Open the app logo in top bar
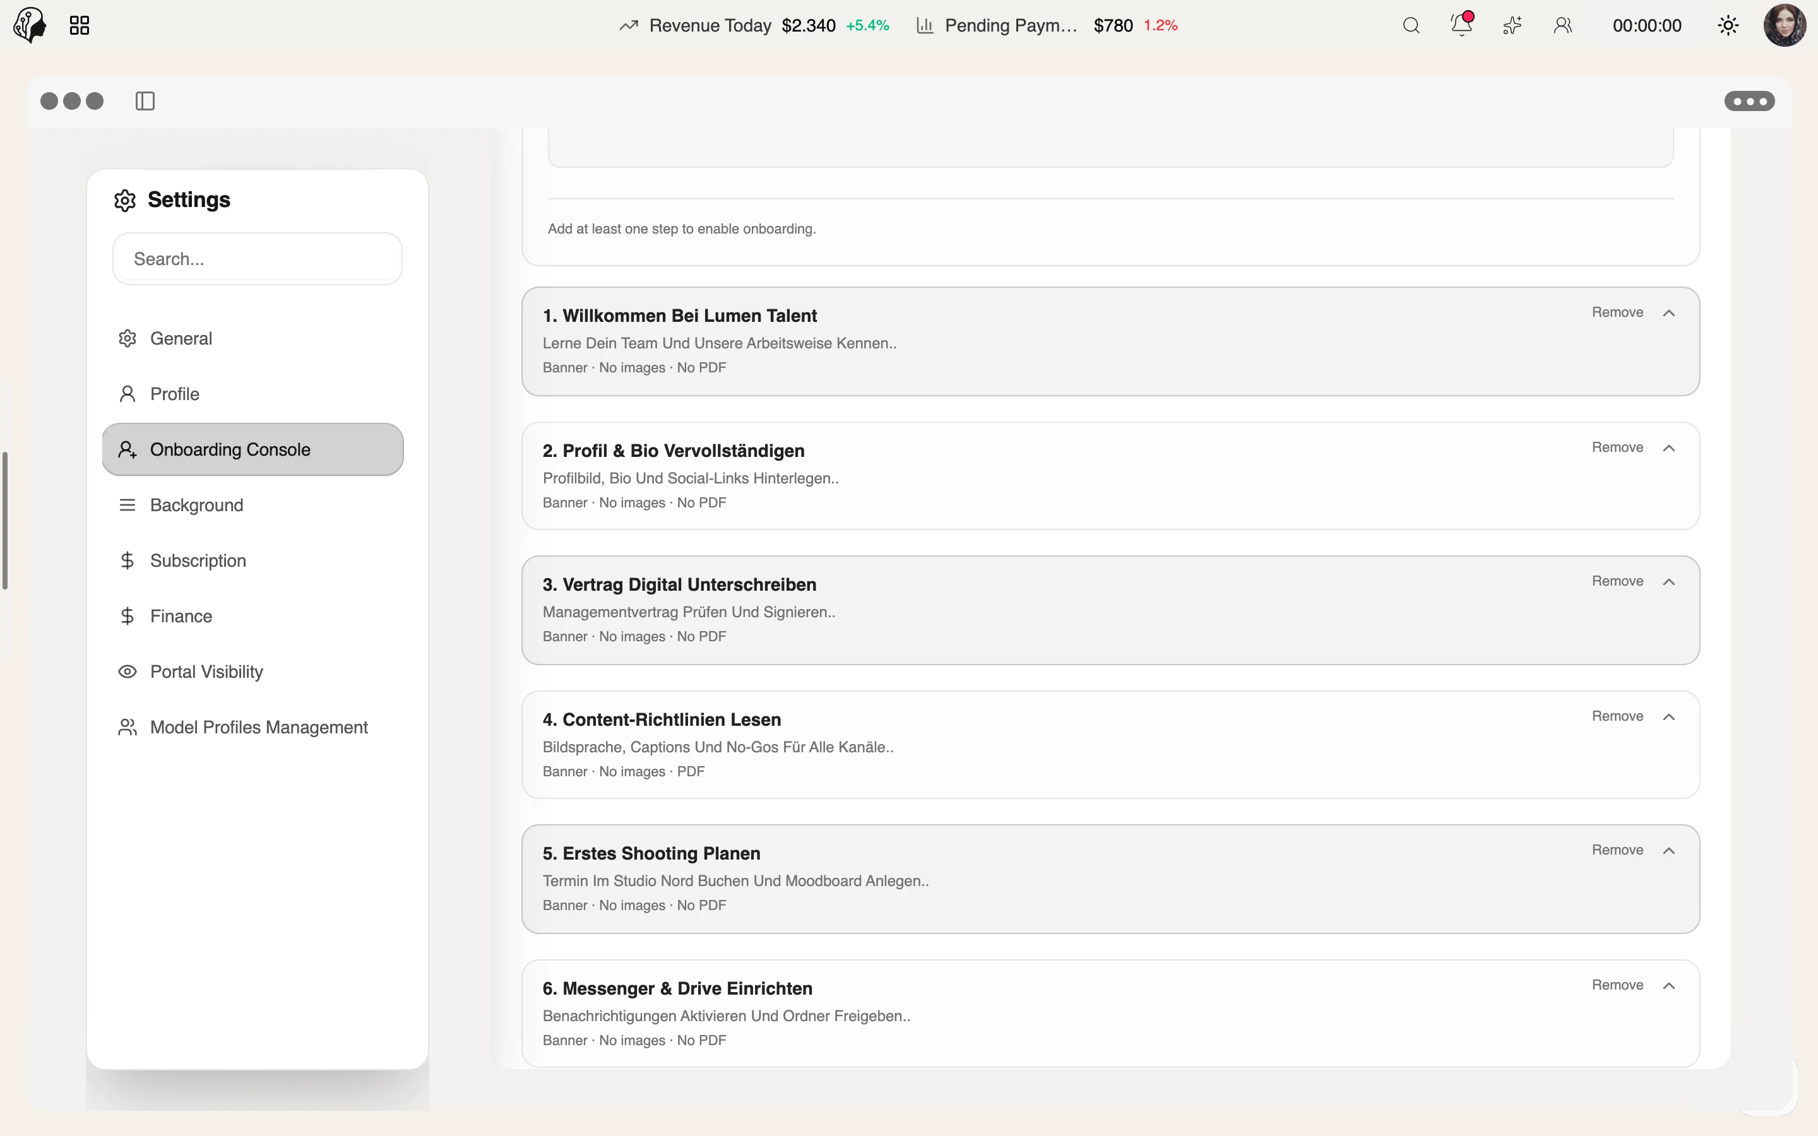 (x=30, y=25)
